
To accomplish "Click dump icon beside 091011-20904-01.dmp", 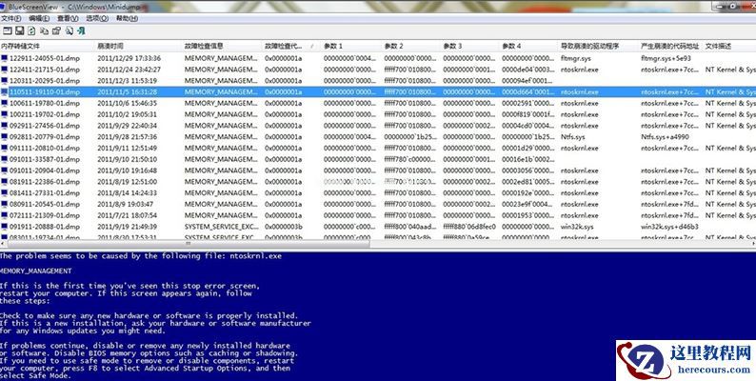I will (5, 170).
